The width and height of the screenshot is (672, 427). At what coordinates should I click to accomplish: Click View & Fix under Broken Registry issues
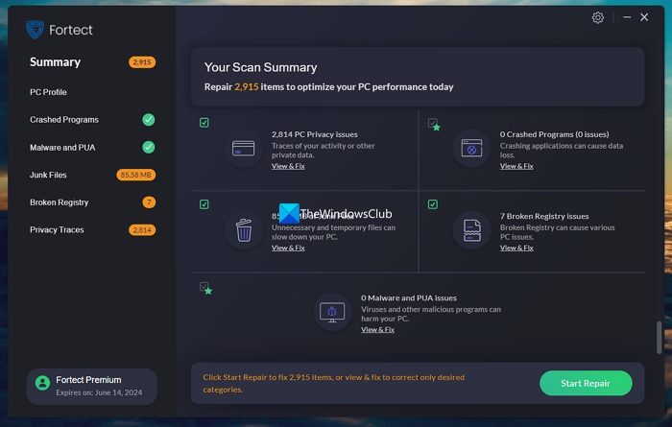point(516,248)
